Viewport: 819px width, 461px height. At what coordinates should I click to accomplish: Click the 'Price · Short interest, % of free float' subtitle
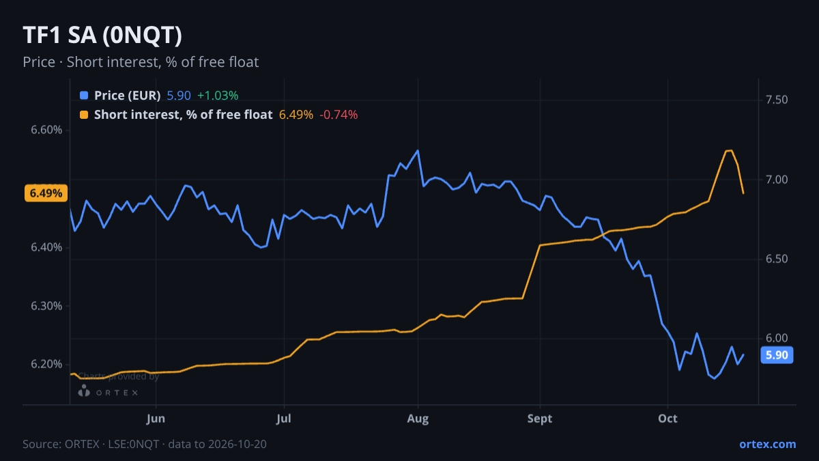[x=141, y=62]
